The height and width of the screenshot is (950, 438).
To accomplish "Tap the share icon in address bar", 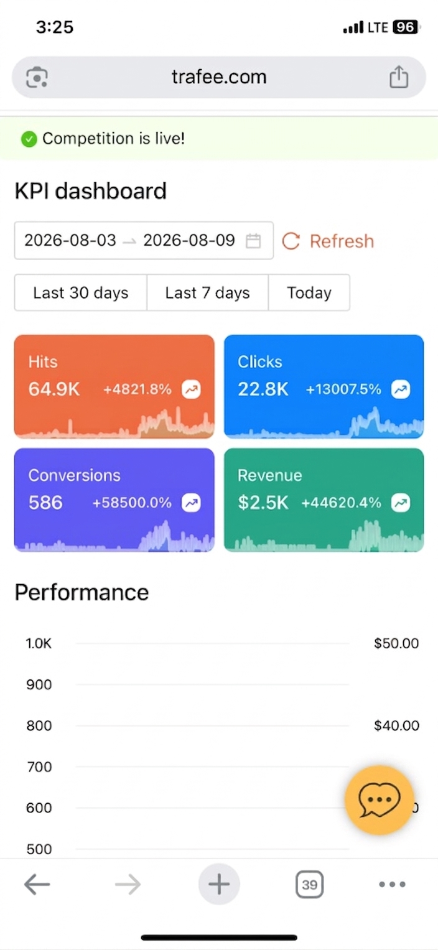I will pos(399,77).
